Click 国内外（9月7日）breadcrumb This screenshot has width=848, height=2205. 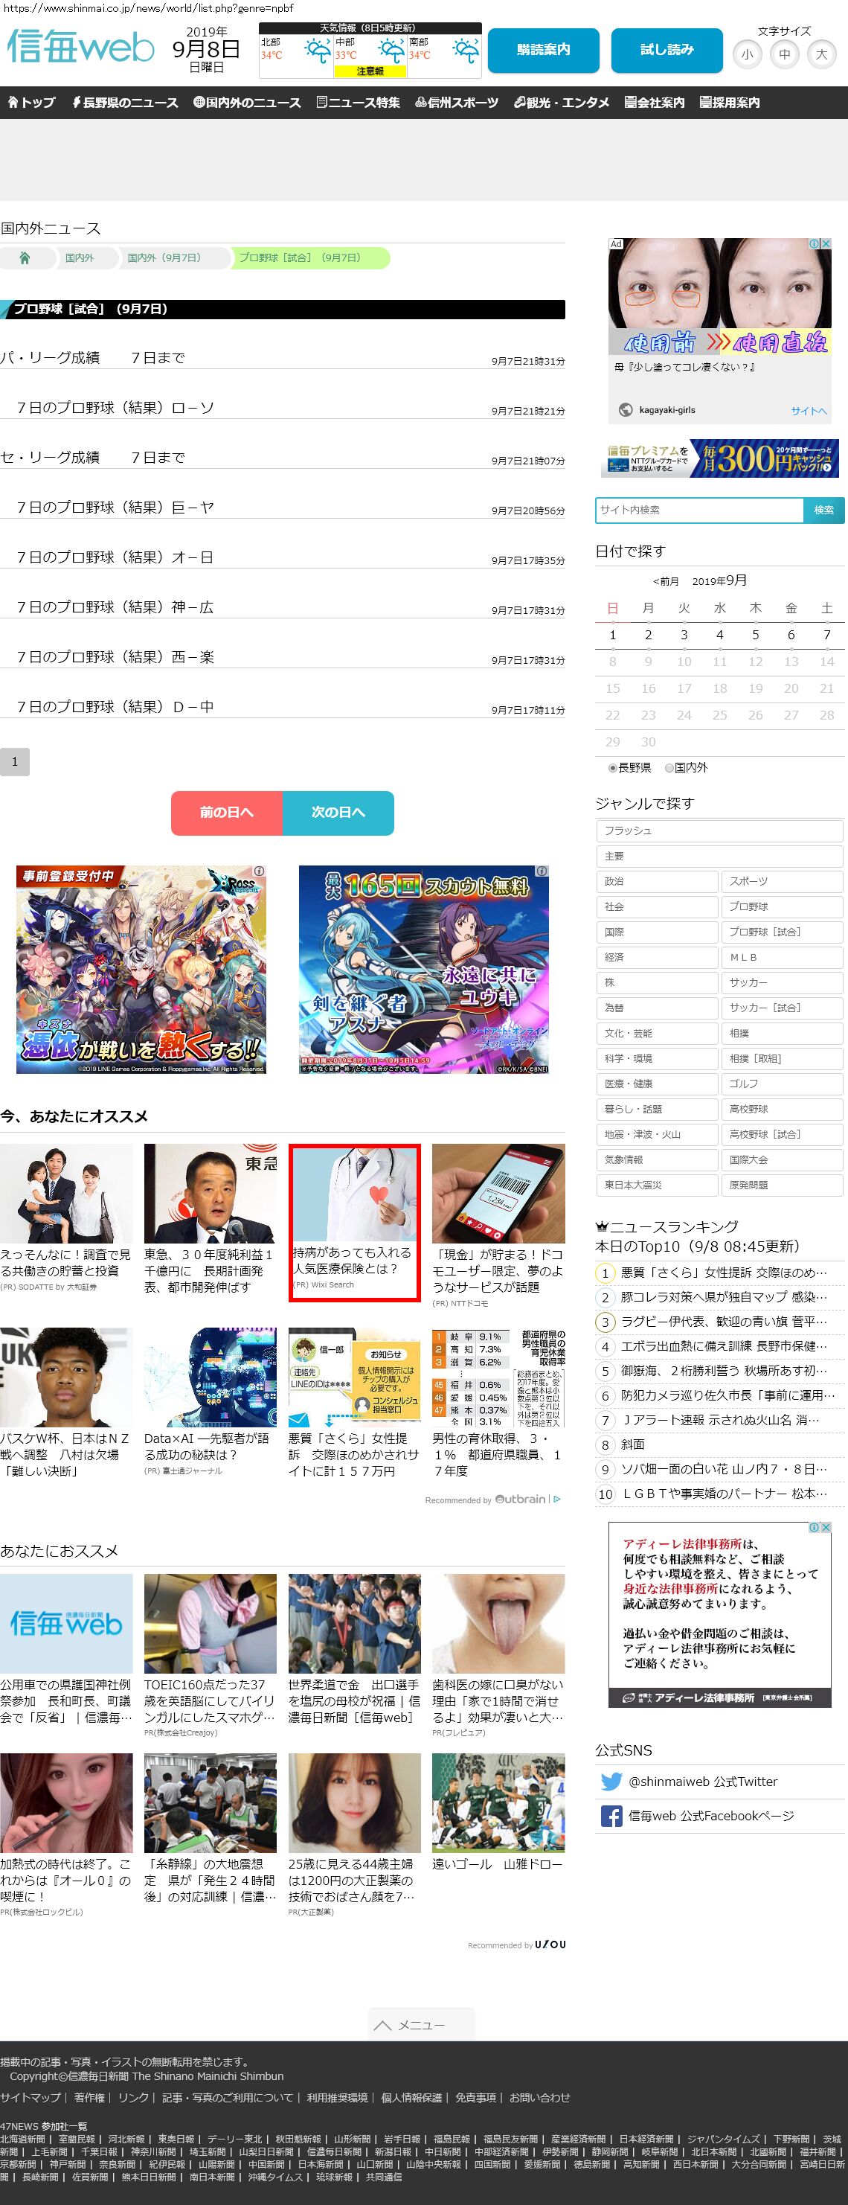pos(164,257)
